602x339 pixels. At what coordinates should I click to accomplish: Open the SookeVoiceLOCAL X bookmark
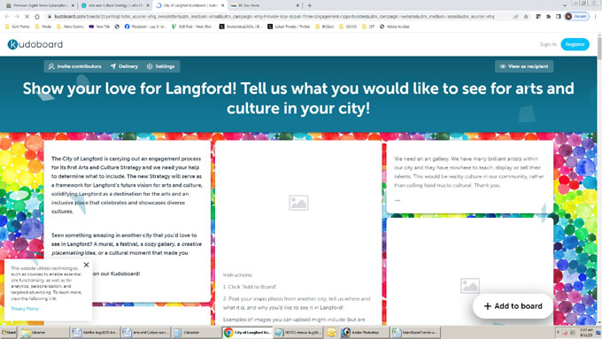[241, 27]
